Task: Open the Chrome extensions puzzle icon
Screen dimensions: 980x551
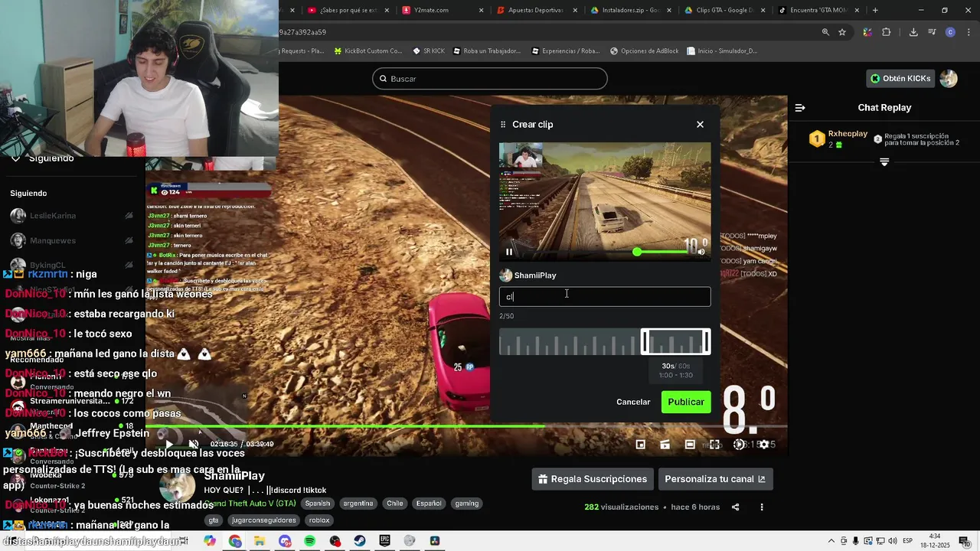Action: (x=887, y=32)
